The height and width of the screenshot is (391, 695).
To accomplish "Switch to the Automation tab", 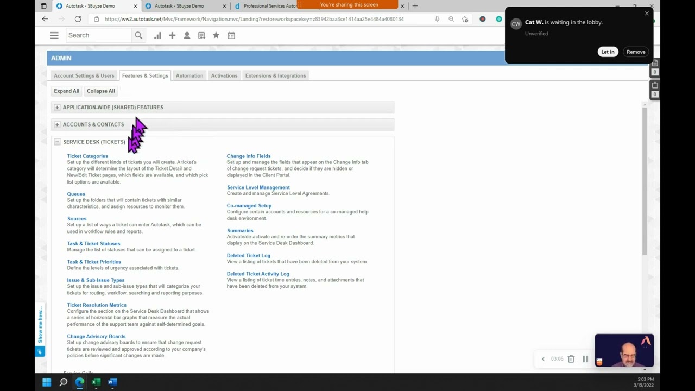I will [x=189, y=75].
